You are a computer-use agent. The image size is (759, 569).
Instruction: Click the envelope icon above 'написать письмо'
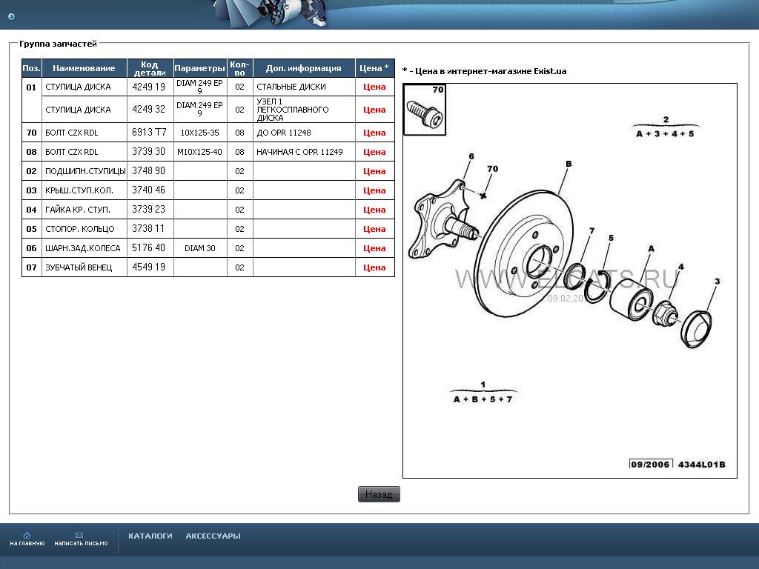[80, 535]
